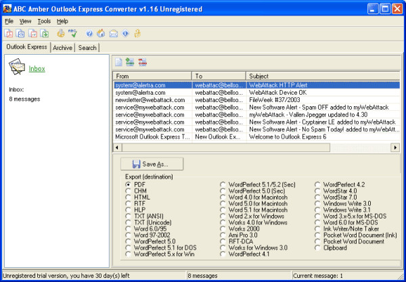Select WordStar 7.0 export format

[317, 197]
